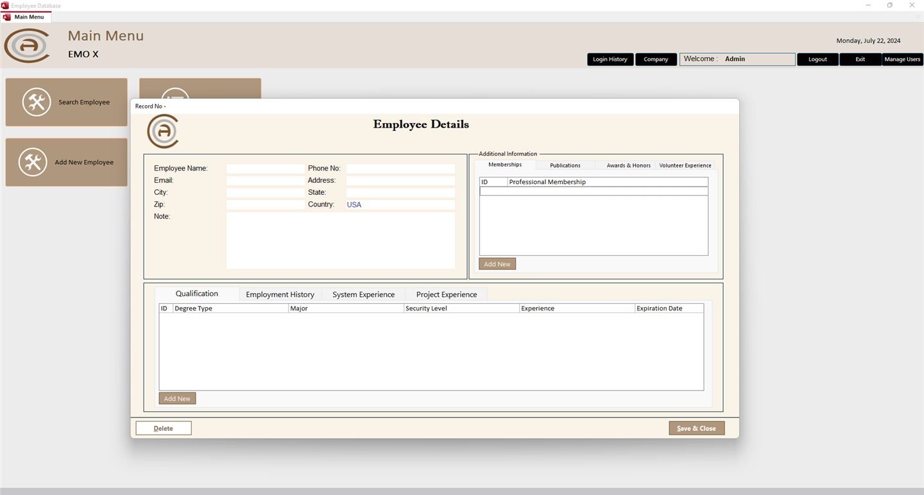Select the Main Menu document tab
Image resolution: width=924 pixels, height=495 pixels.
[x=26, y=17]
